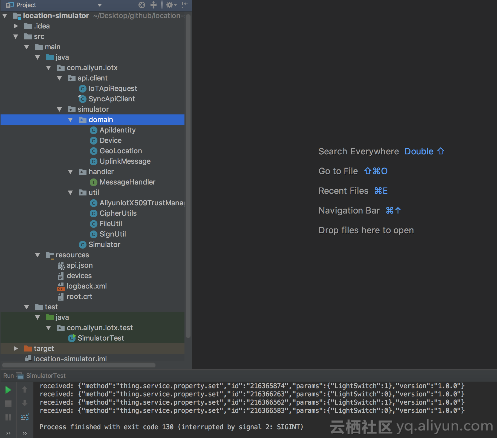Click the CipherUtils class icon

pos(94,214)
